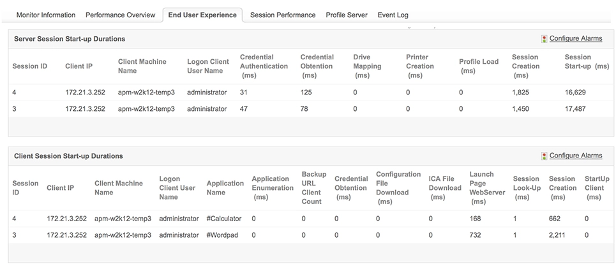The width and height of the screenshot is (616, 269).
Task: Open Configure Alarms link for Client Session durations
Action: coord(575,156)
